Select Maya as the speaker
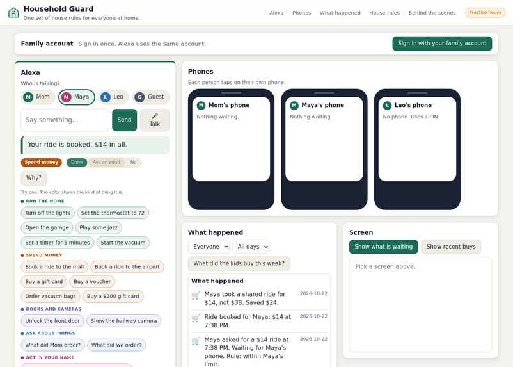 pyautogui.click(x=77, y=97)
